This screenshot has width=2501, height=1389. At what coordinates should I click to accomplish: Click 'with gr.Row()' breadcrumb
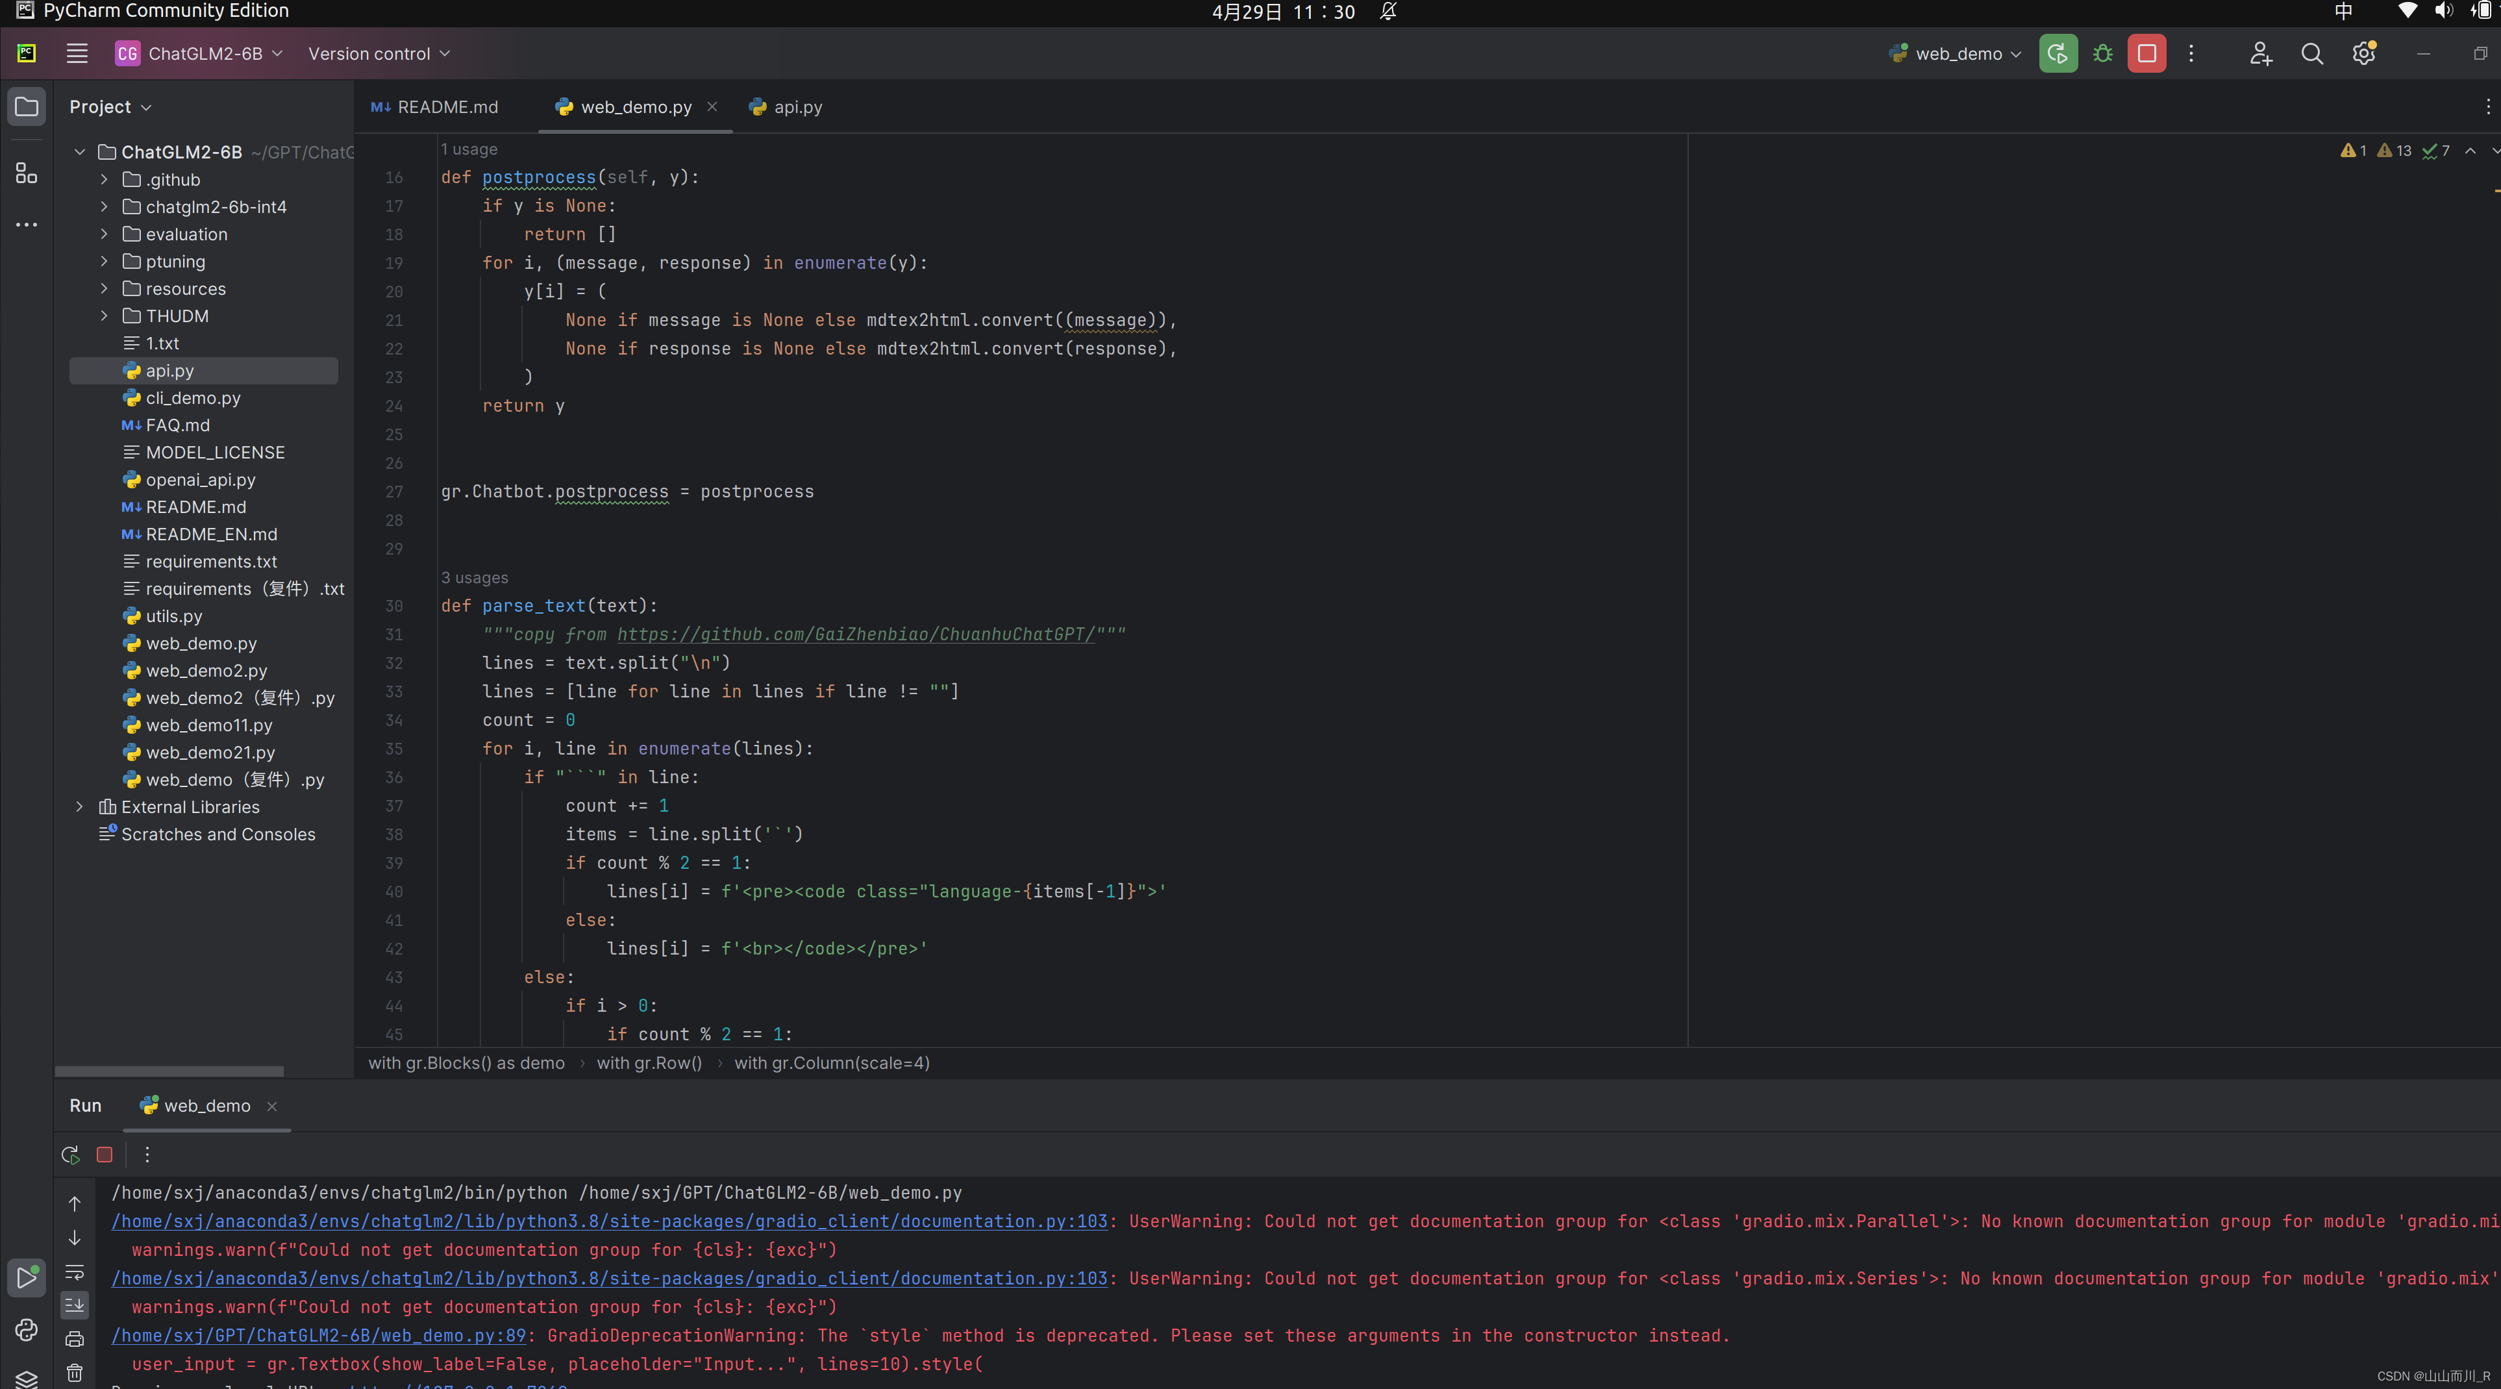point(649,1062)
